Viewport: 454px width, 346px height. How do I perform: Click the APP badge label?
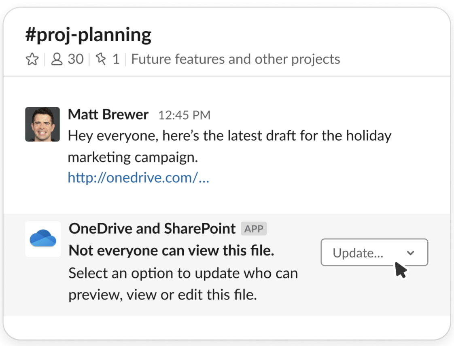[x=254, y=229]
